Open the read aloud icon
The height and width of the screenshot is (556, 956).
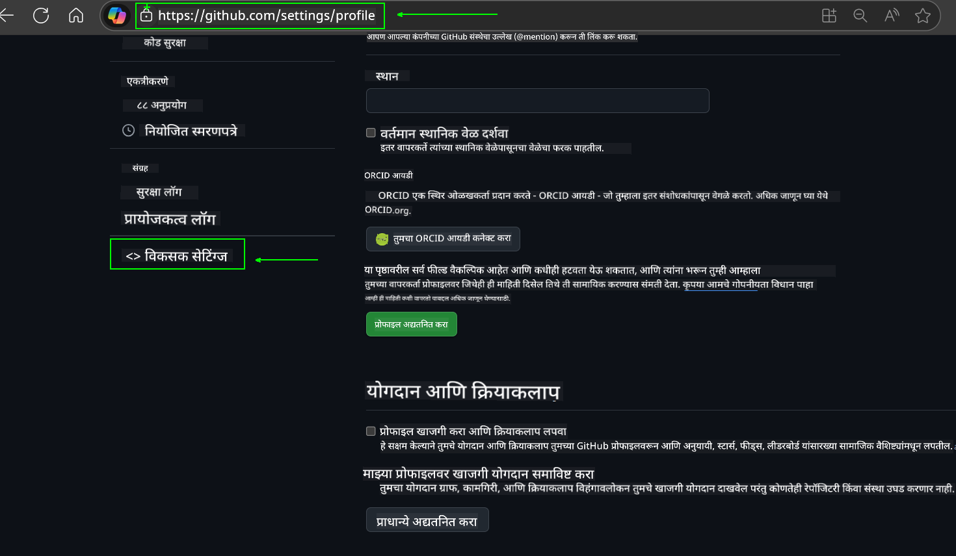892,16
